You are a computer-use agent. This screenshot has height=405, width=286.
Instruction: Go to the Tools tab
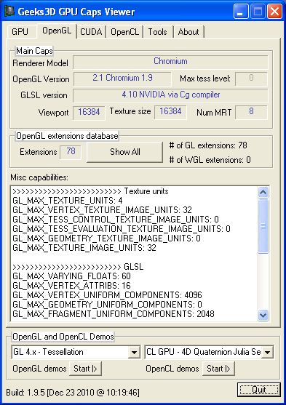click(x=157, y=32)
